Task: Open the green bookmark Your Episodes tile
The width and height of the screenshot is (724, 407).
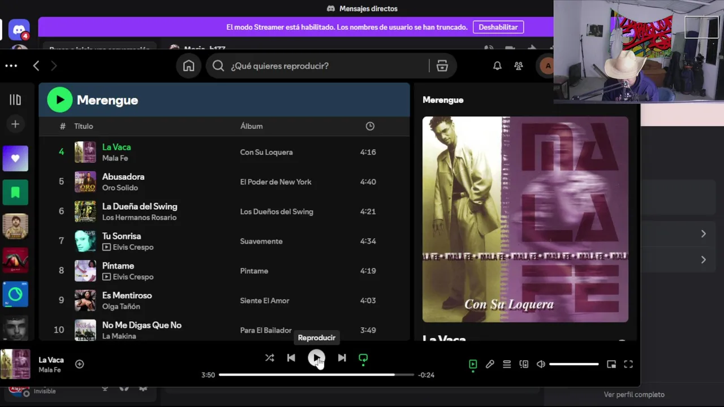Action: point(15,192)
